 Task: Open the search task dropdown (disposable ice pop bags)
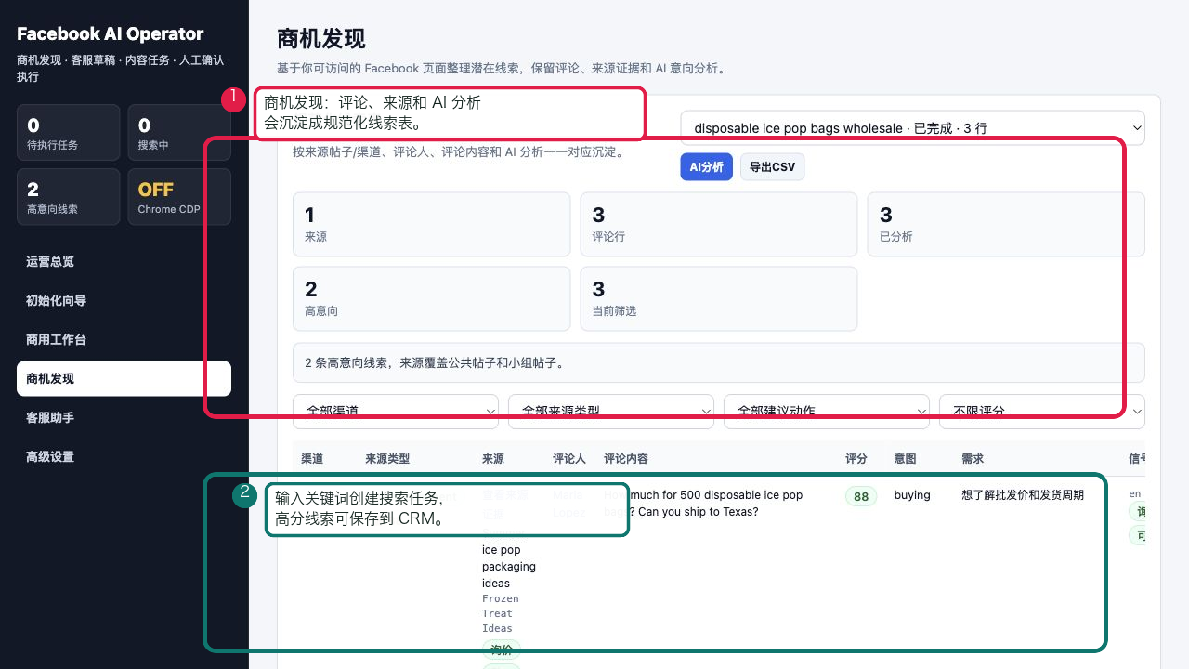[912, 128]
